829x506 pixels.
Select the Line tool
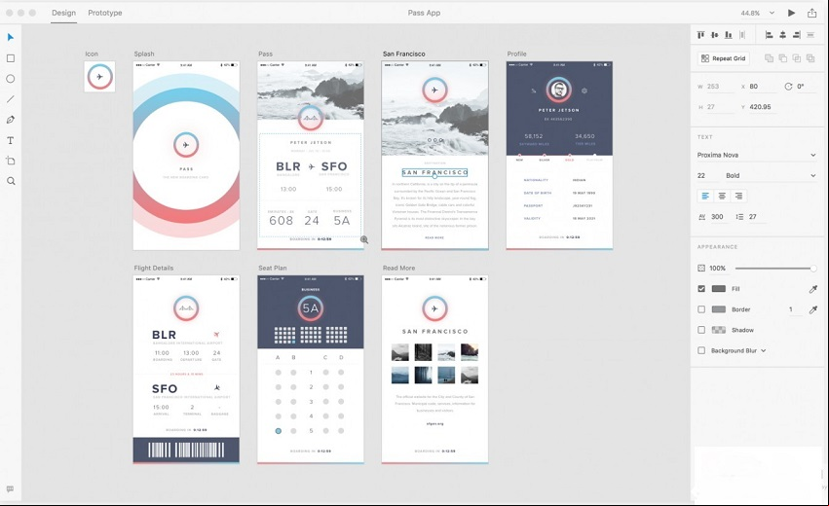pyautogui.click(x=11, y=99)
